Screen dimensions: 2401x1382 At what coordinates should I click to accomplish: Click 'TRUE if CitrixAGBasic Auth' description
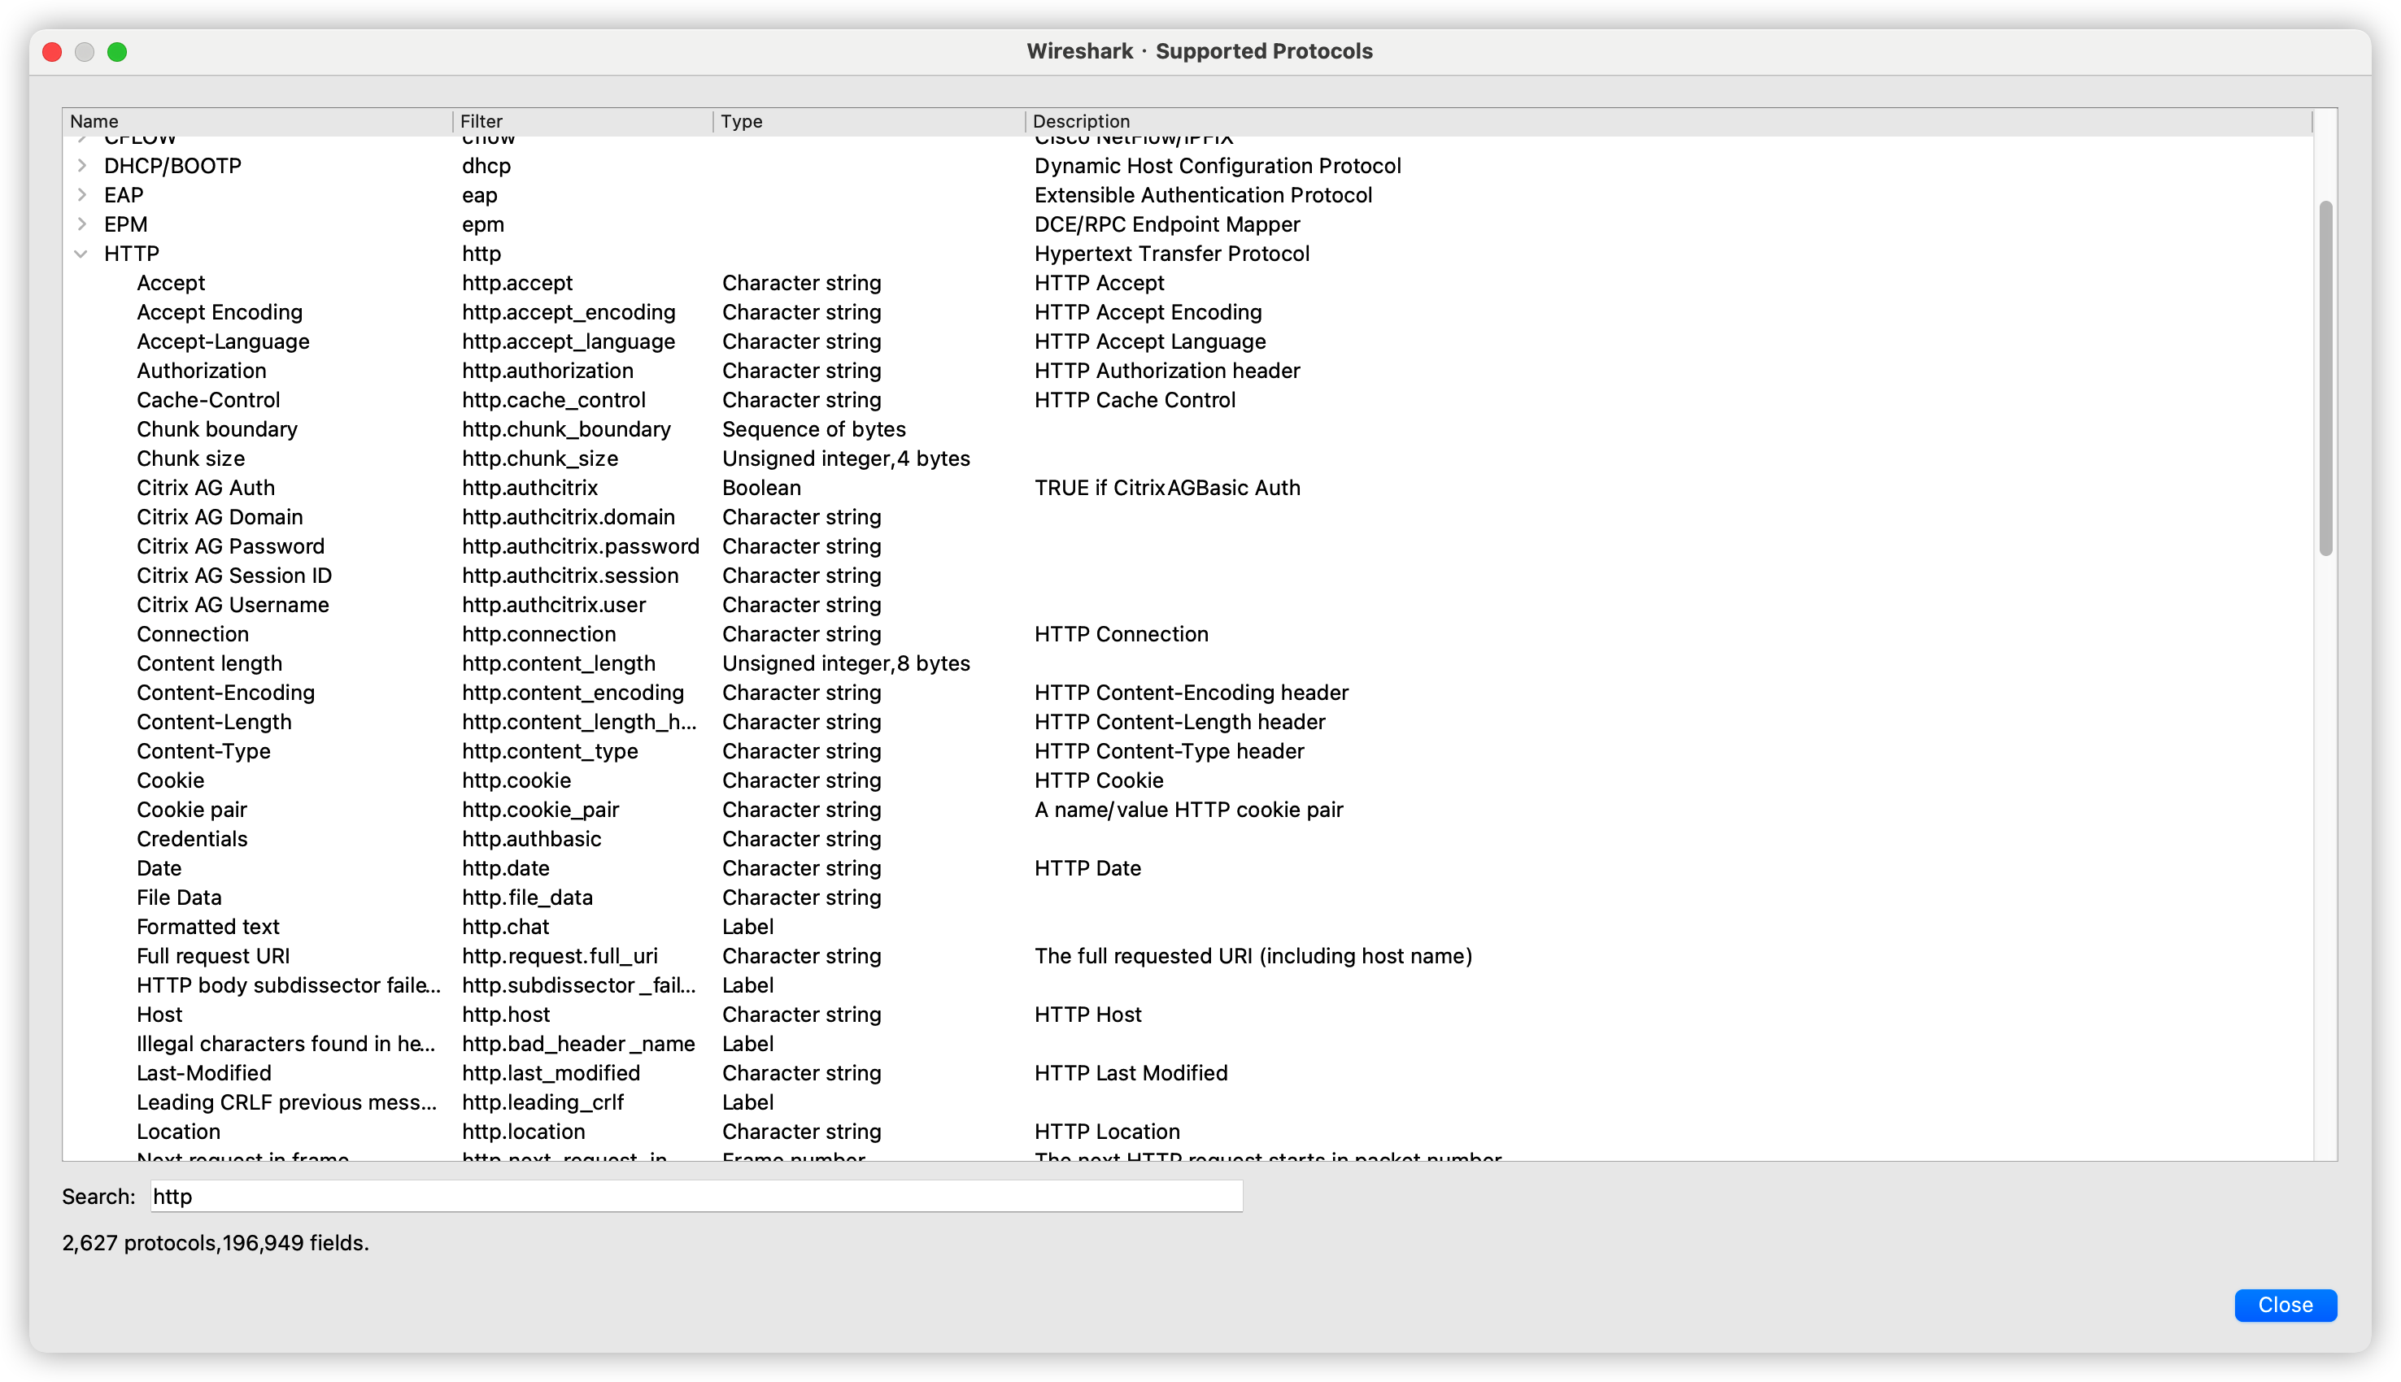1167,489
